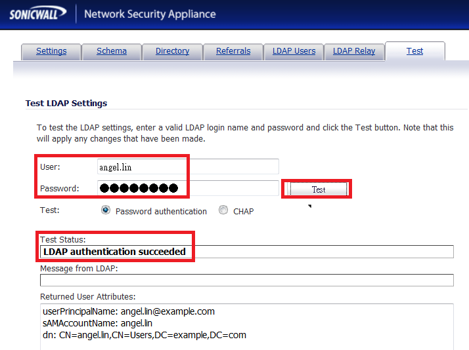Select the Test tab

(x=414, y=51)
